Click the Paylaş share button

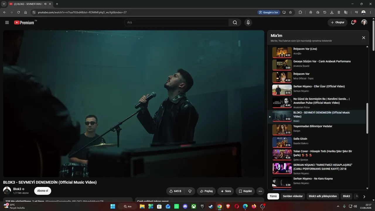click(x=206, y=191)
